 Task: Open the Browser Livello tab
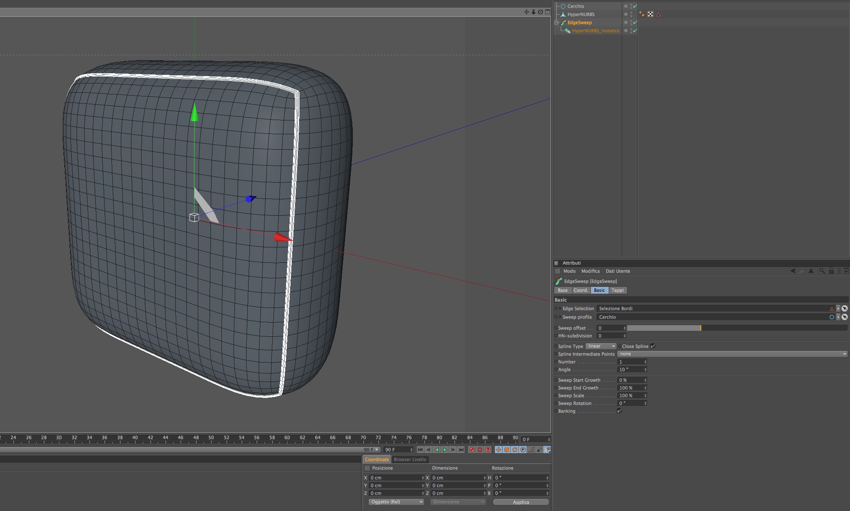(410, 459)
